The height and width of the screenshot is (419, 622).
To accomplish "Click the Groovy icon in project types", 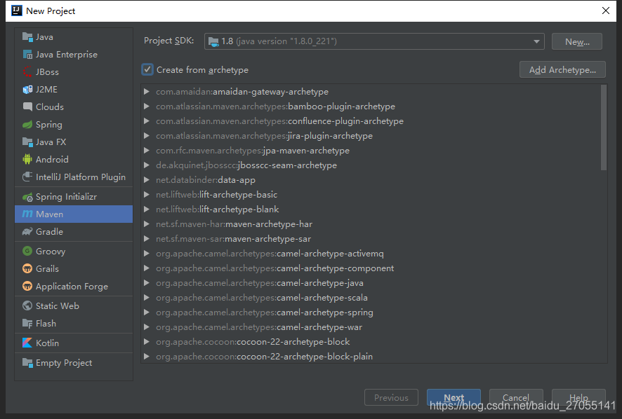I will pos(27,252).
